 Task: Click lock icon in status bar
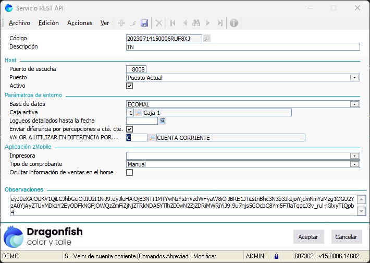point(276,256)
